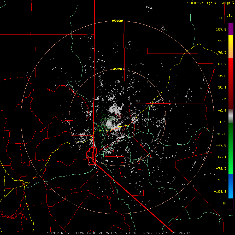
Task: Click the 107.8 velocity scale value
Action: [221, 29]
